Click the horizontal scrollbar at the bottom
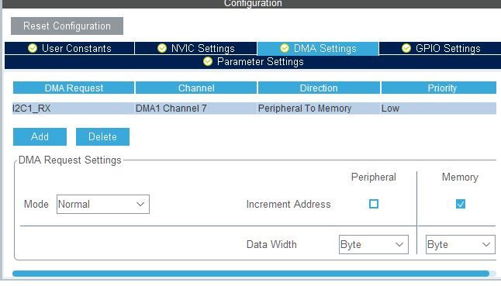The width and height of the screenshot is (501, 286). point(250,274)
